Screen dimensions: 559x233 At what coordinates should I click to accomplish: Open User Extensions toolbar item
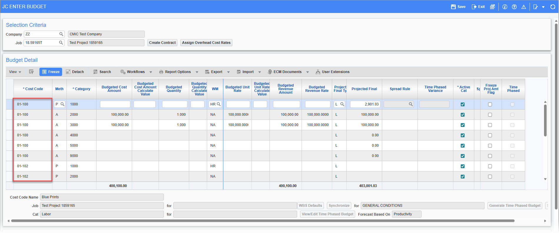click(x=332, y=72)
